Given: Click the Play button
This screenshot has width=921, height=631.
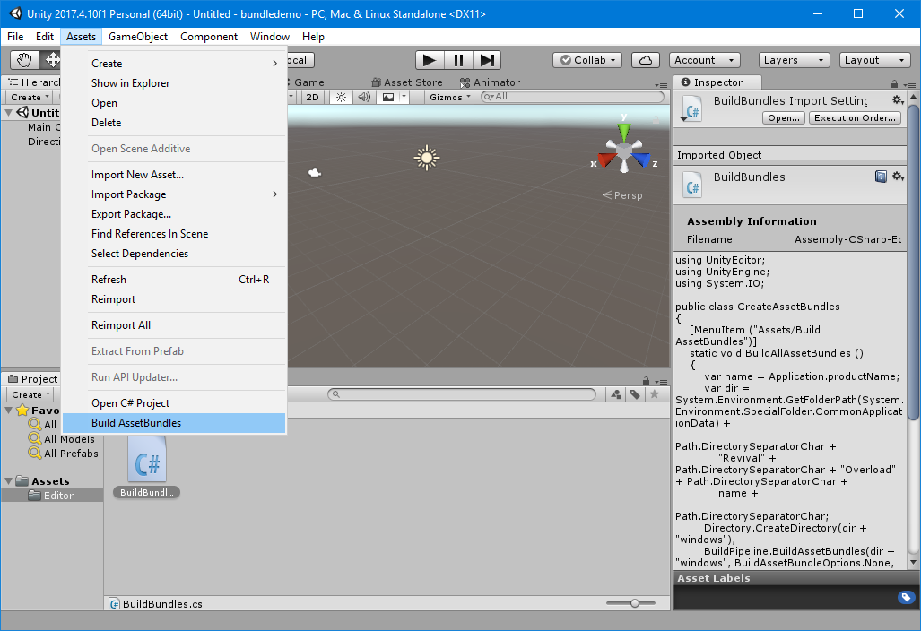Looking at the screenshot, I should pos(430,60).
